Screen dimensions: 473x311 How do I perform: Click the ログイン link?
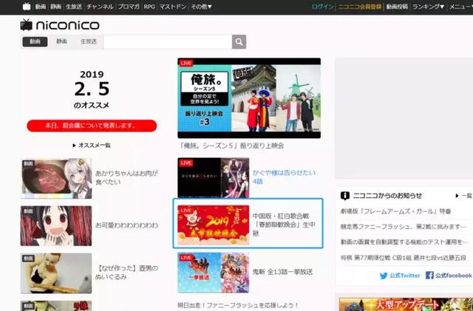pyautogui.click(x=322, y=7)
